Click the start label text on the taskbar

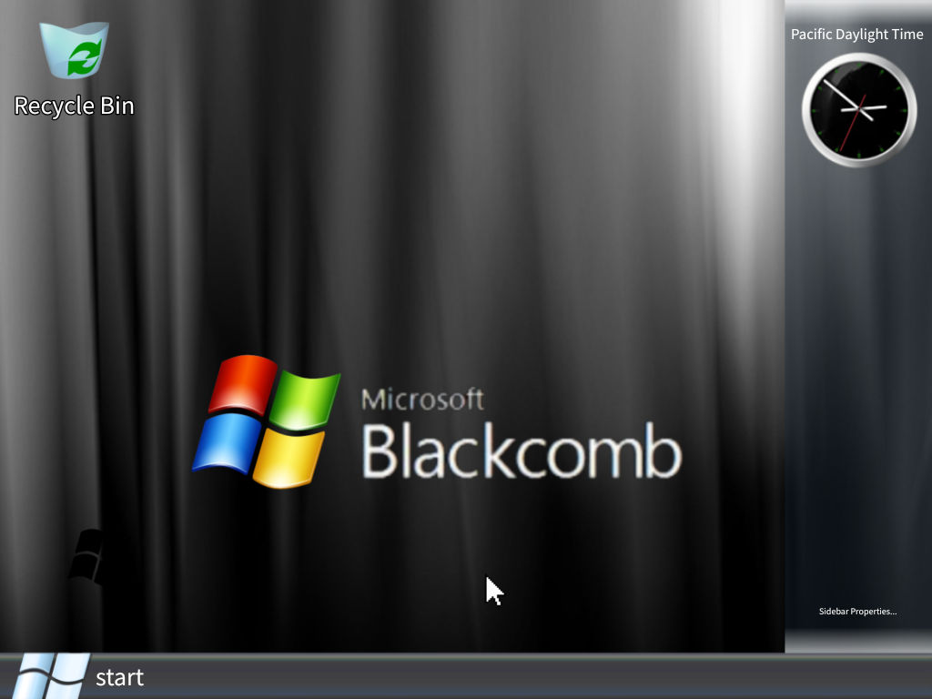pos(119,677)
